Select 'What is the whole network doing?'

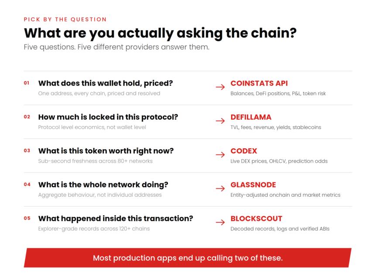(x=103, y=184)
